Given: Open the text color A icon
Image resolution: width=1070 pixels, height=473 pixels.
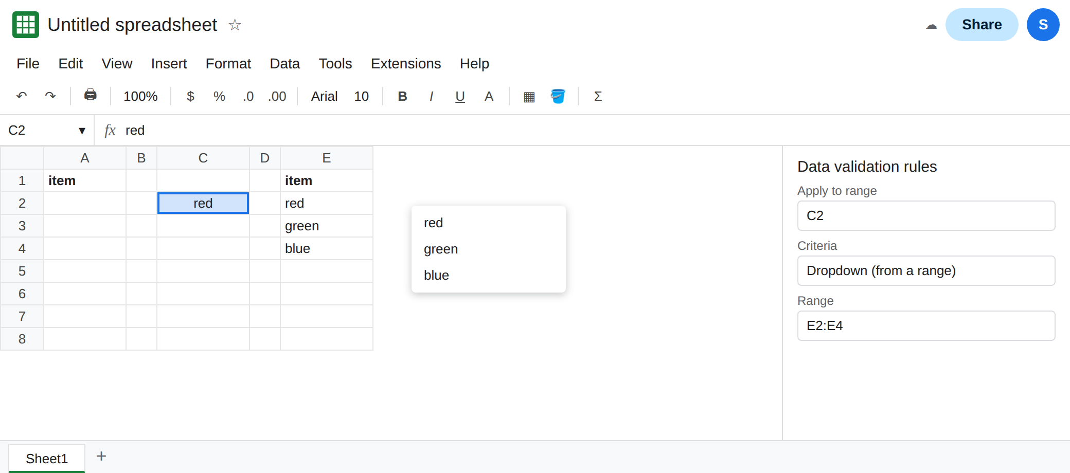Looking at the screenshot, I should coord(489,96).
